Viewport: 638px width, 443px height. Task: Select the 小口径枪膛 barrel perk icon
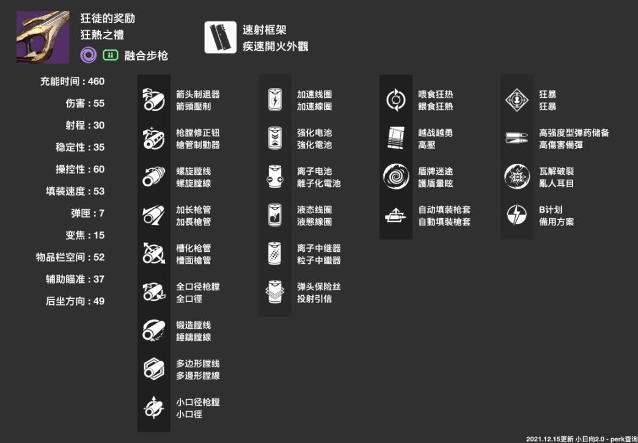click(153, 408)
